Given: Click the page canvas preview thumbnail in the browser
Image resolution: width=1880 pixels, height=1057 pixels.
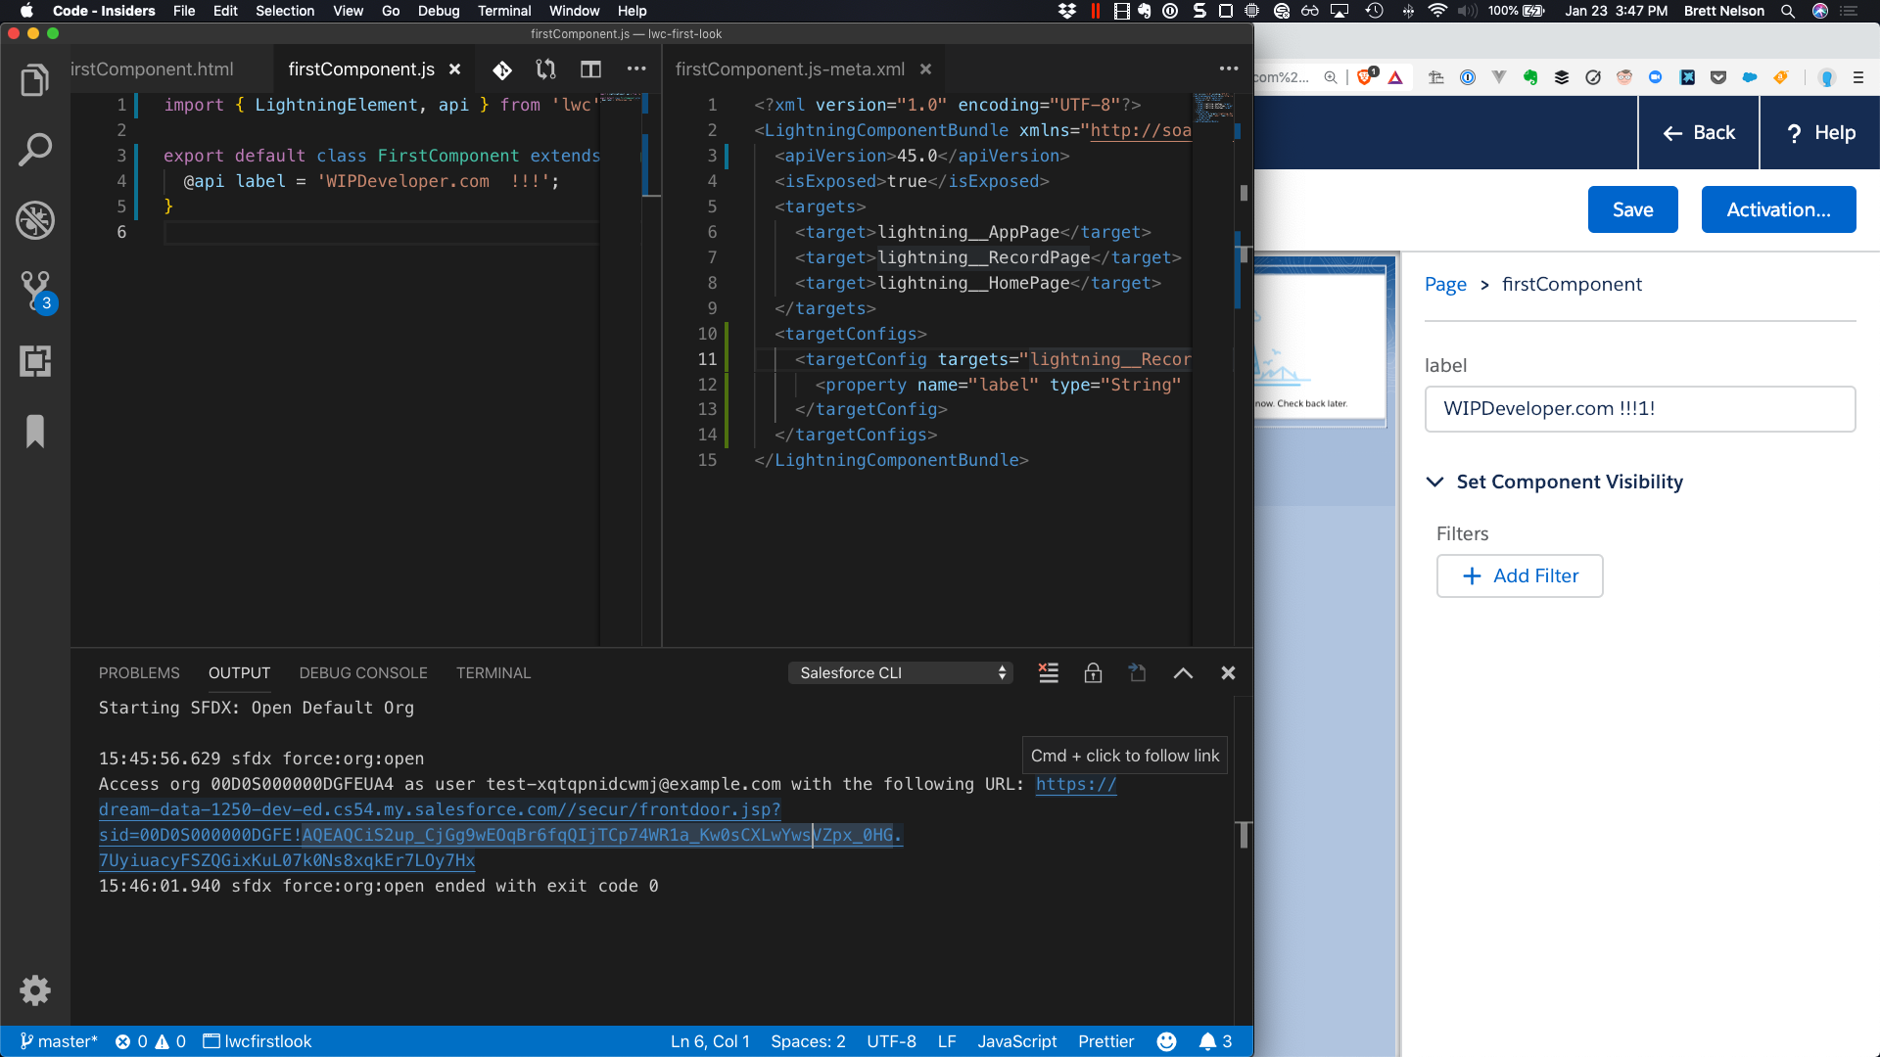Looking at the screenshot, I should (x=1320, y=343).
